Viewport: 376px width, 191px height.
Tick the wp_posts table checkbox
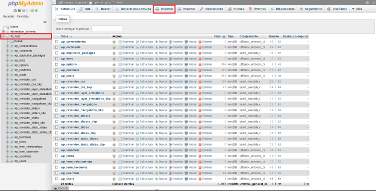[57, 76]
